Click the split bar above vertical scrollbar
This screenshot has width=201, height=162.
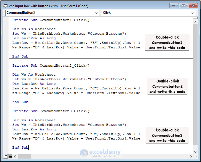(x=195, y=18)
